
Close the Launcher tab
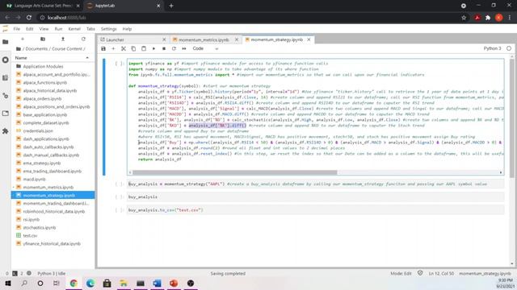click(164, 39)
